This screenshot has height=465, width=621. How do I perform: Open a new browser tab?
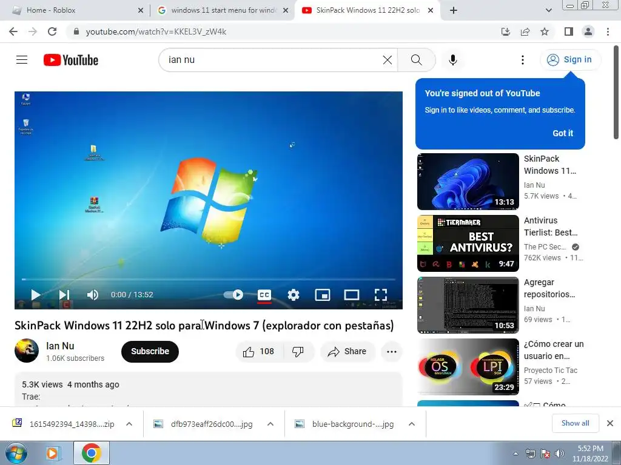pyautogui.click(x=454, y=11)
